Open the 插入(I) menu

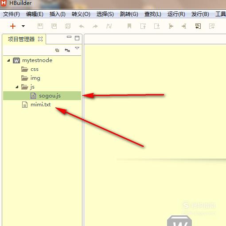[x=58, y=14]
